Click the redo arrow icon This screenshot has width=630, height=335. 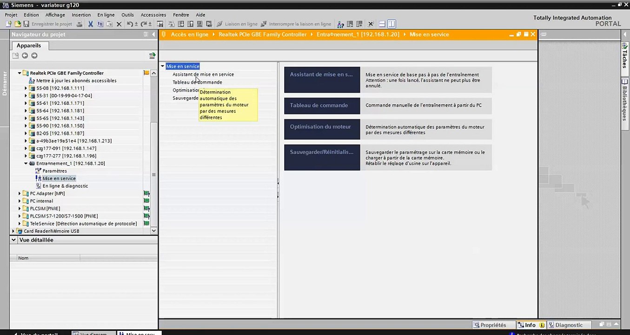144,24
